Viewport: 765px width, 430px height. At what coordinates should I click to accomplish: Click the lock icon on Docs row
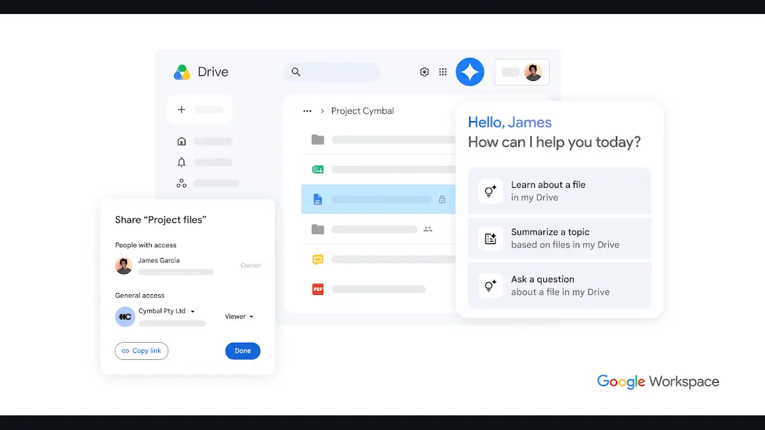click(442, 199)
